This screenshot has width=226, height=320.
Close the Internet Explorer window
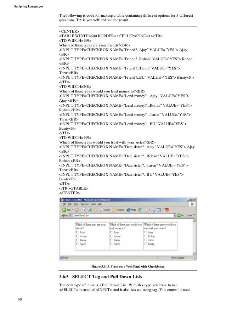tap(194, 200)
